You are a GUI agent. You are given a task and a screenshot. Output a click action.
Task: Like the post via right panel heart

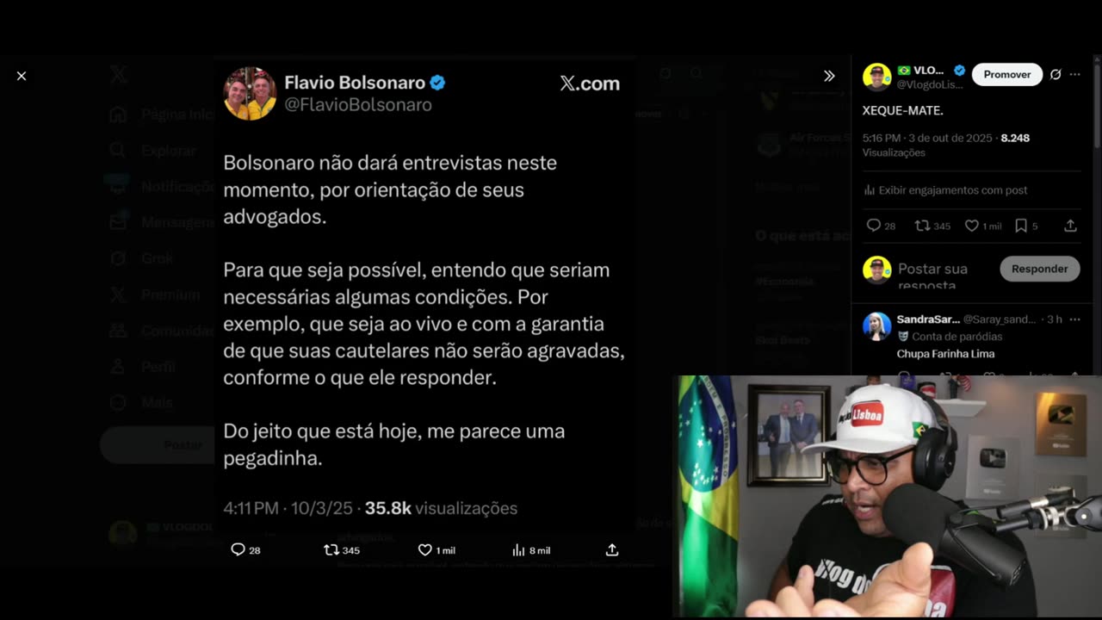[971, 226]
